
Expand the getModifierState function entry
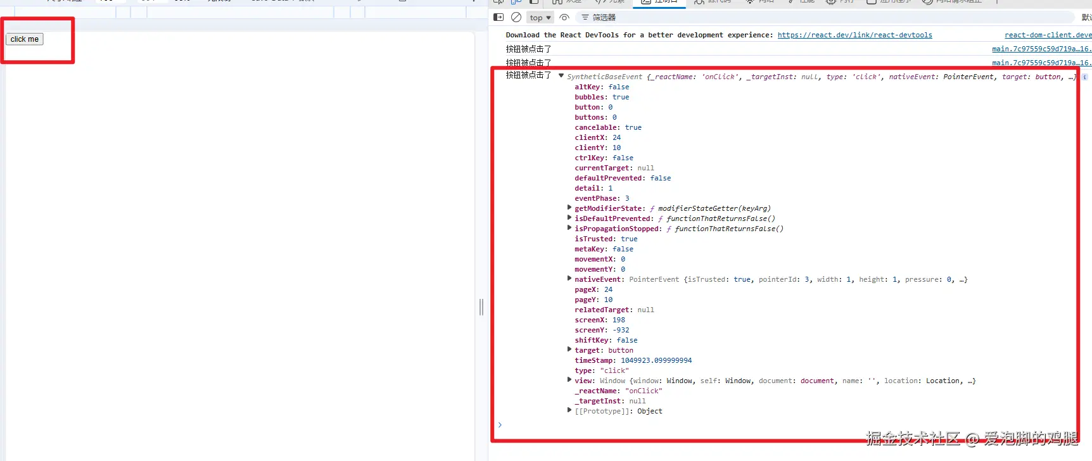coord(569,208)
